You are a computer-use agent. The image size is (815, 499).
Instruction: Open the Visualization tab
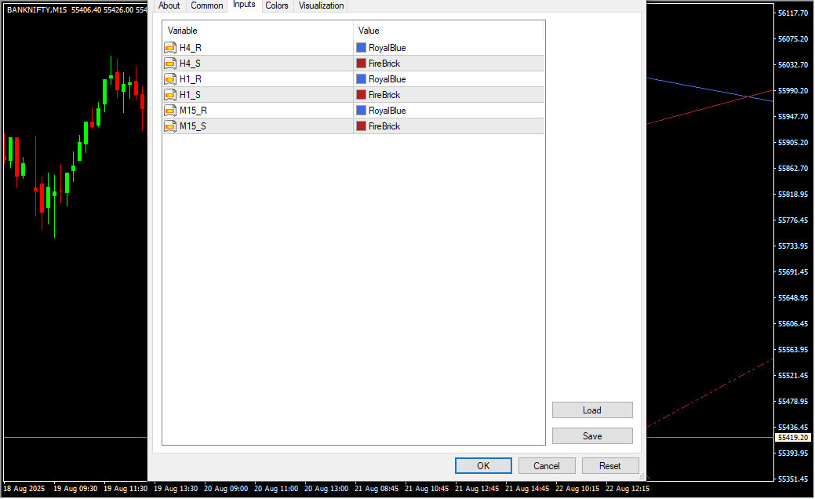pyautogui.click(x=321, y=5)
